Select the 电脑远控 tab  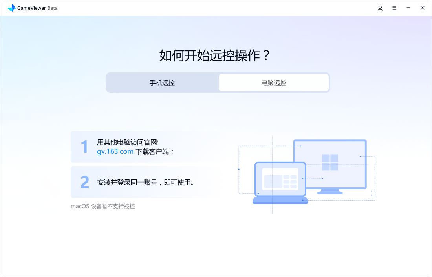point(274,83)
